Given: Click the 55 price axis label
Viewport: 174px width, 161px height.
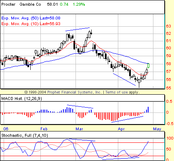Looking at the screenshot, I should (168, 88).
